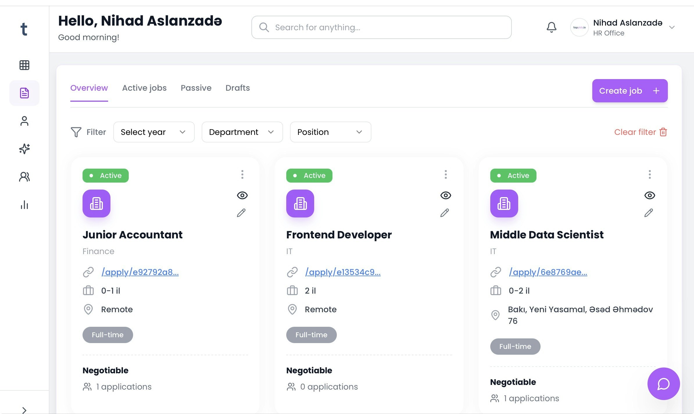Click the filter funnel icon
Image resolution: width=694 pixels, height=414 pixels.
click(76, 132)
